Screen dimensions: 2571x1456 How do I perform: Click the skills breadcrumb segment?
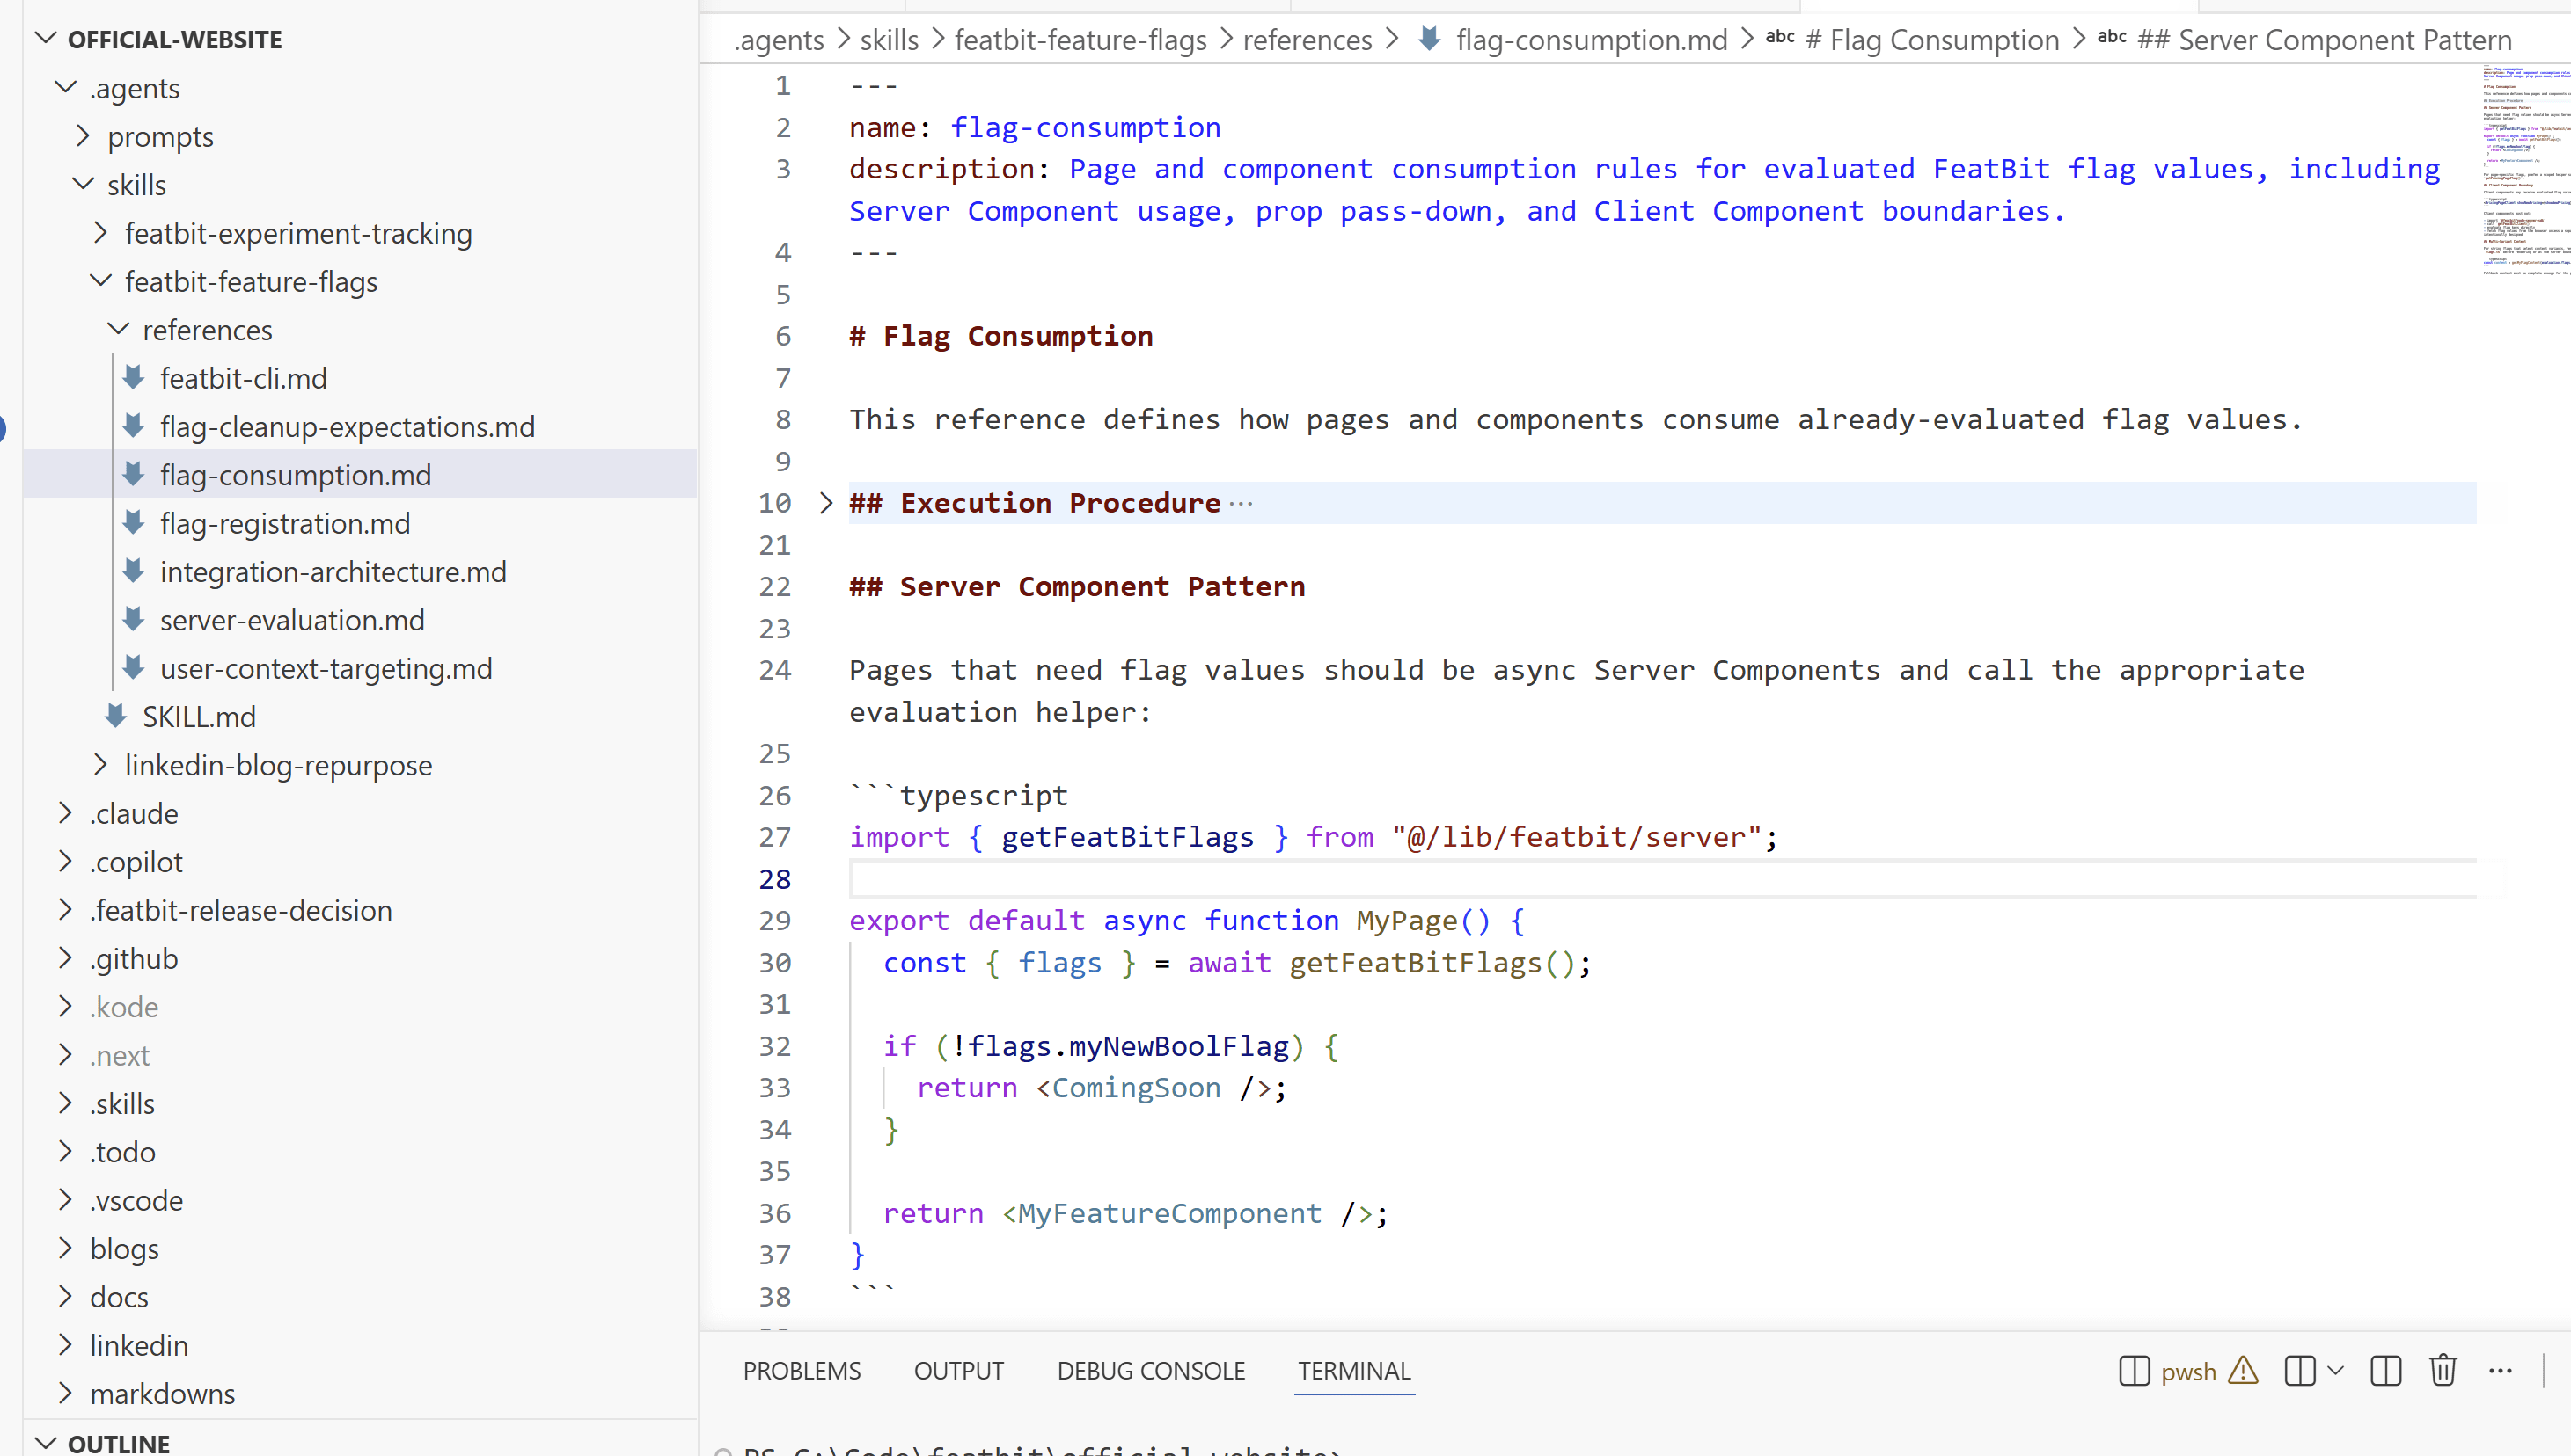(x=889, y=40)
